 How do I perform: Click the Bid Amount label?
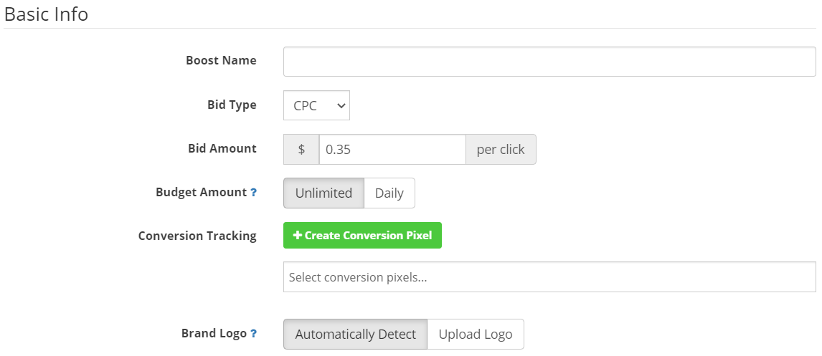point(222,149)
